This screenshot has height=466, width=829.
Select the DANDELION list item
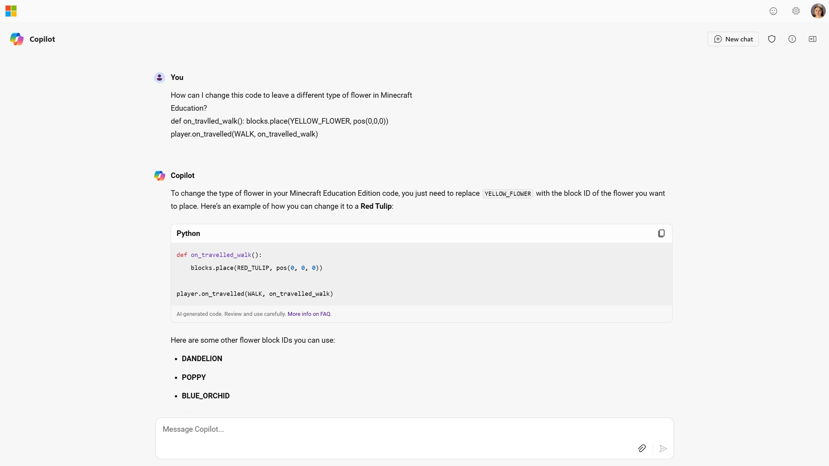click(x=202, y=359)
